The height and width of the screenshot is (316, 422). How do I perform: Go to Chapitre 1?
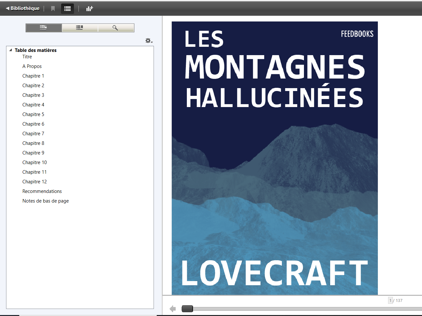coord(33,76)
